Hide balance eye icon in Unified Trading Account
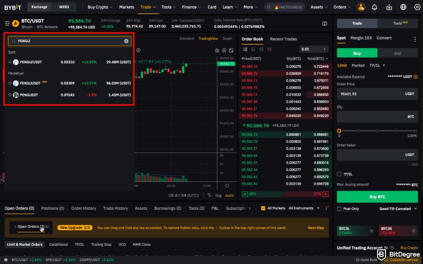Viewport: 423px width, 264px height. pos(386,248)
